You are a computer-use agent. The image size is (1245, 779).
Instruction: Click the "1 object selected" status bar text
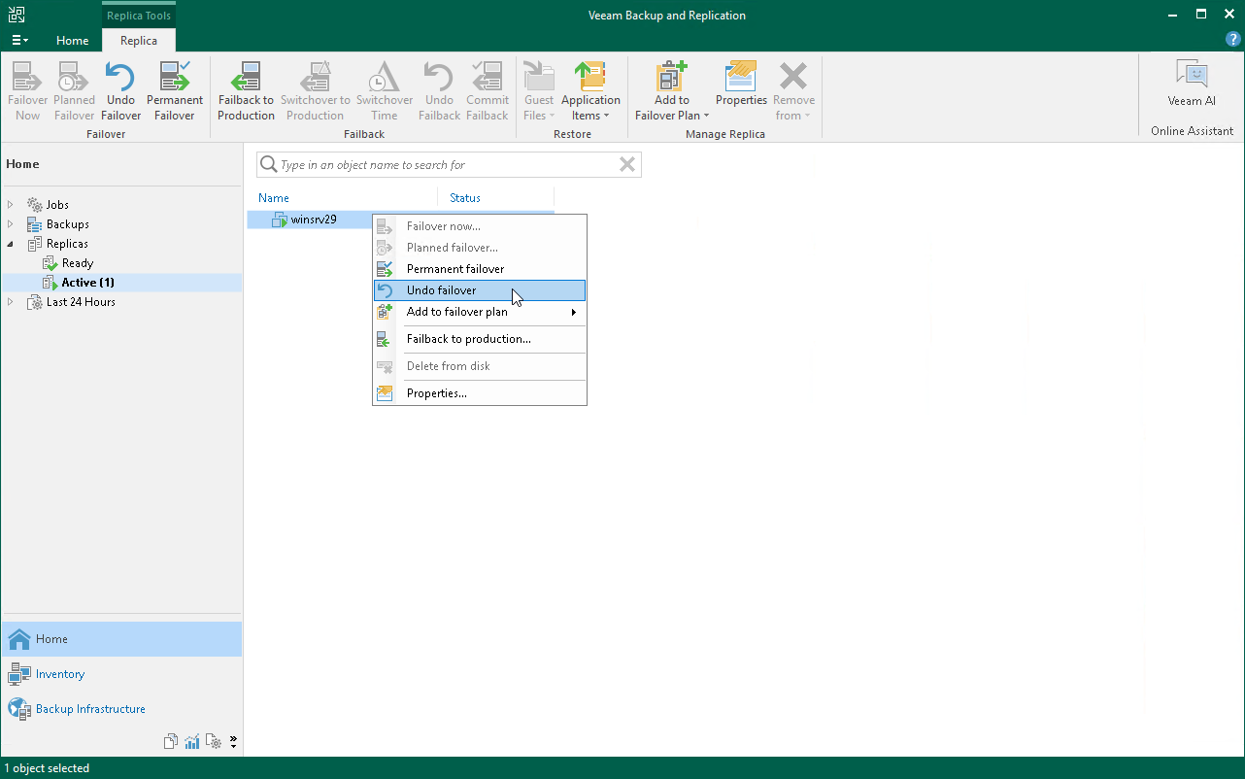tap(47, 768)
